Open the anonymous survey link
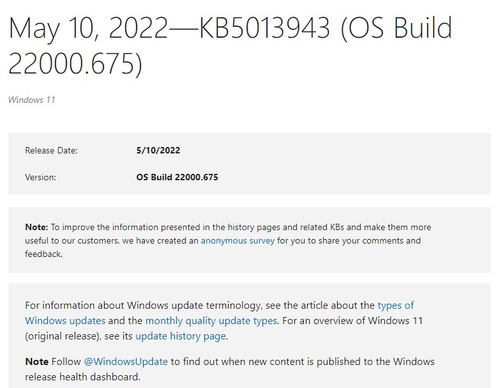The height and width of the screenshot is (388, 498). coord(238,240)
